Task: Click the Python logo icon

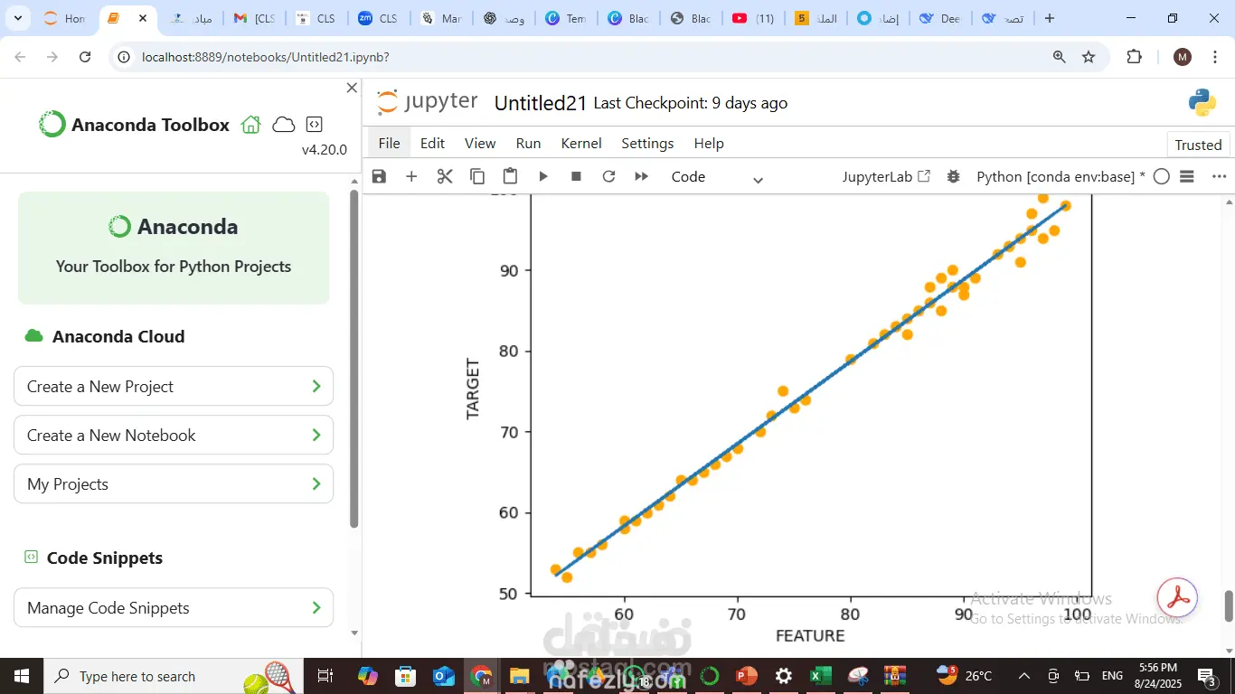Action: point(1202,103)
